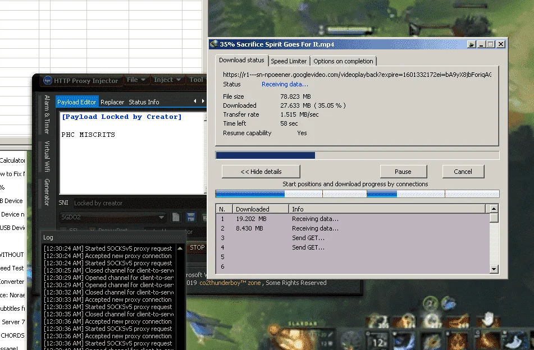The image size is (534, 350).
Task: Select the Payload Editor tab
Action: (76, 102)
